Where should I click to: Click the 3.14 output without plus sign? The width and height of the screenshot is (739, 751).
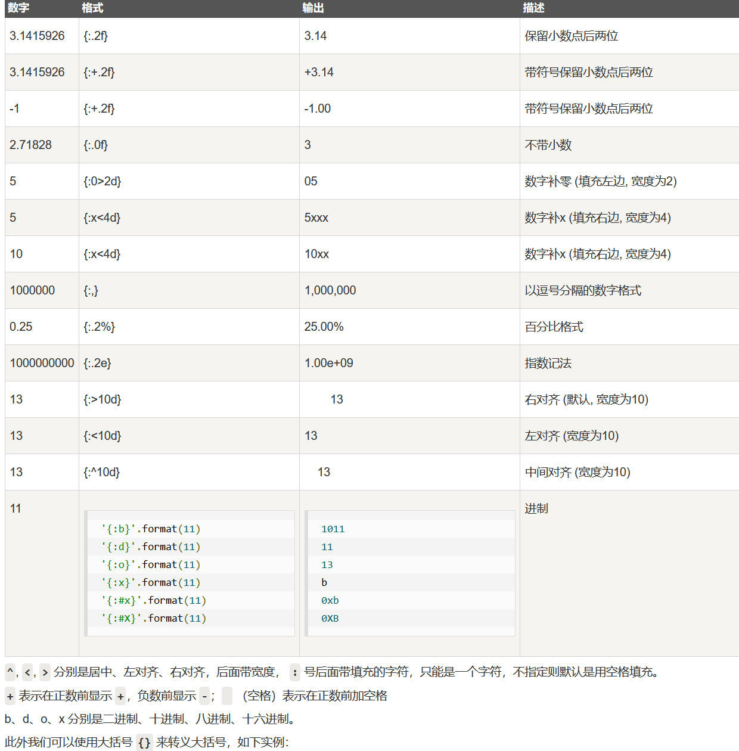click(x=409, y=36)
